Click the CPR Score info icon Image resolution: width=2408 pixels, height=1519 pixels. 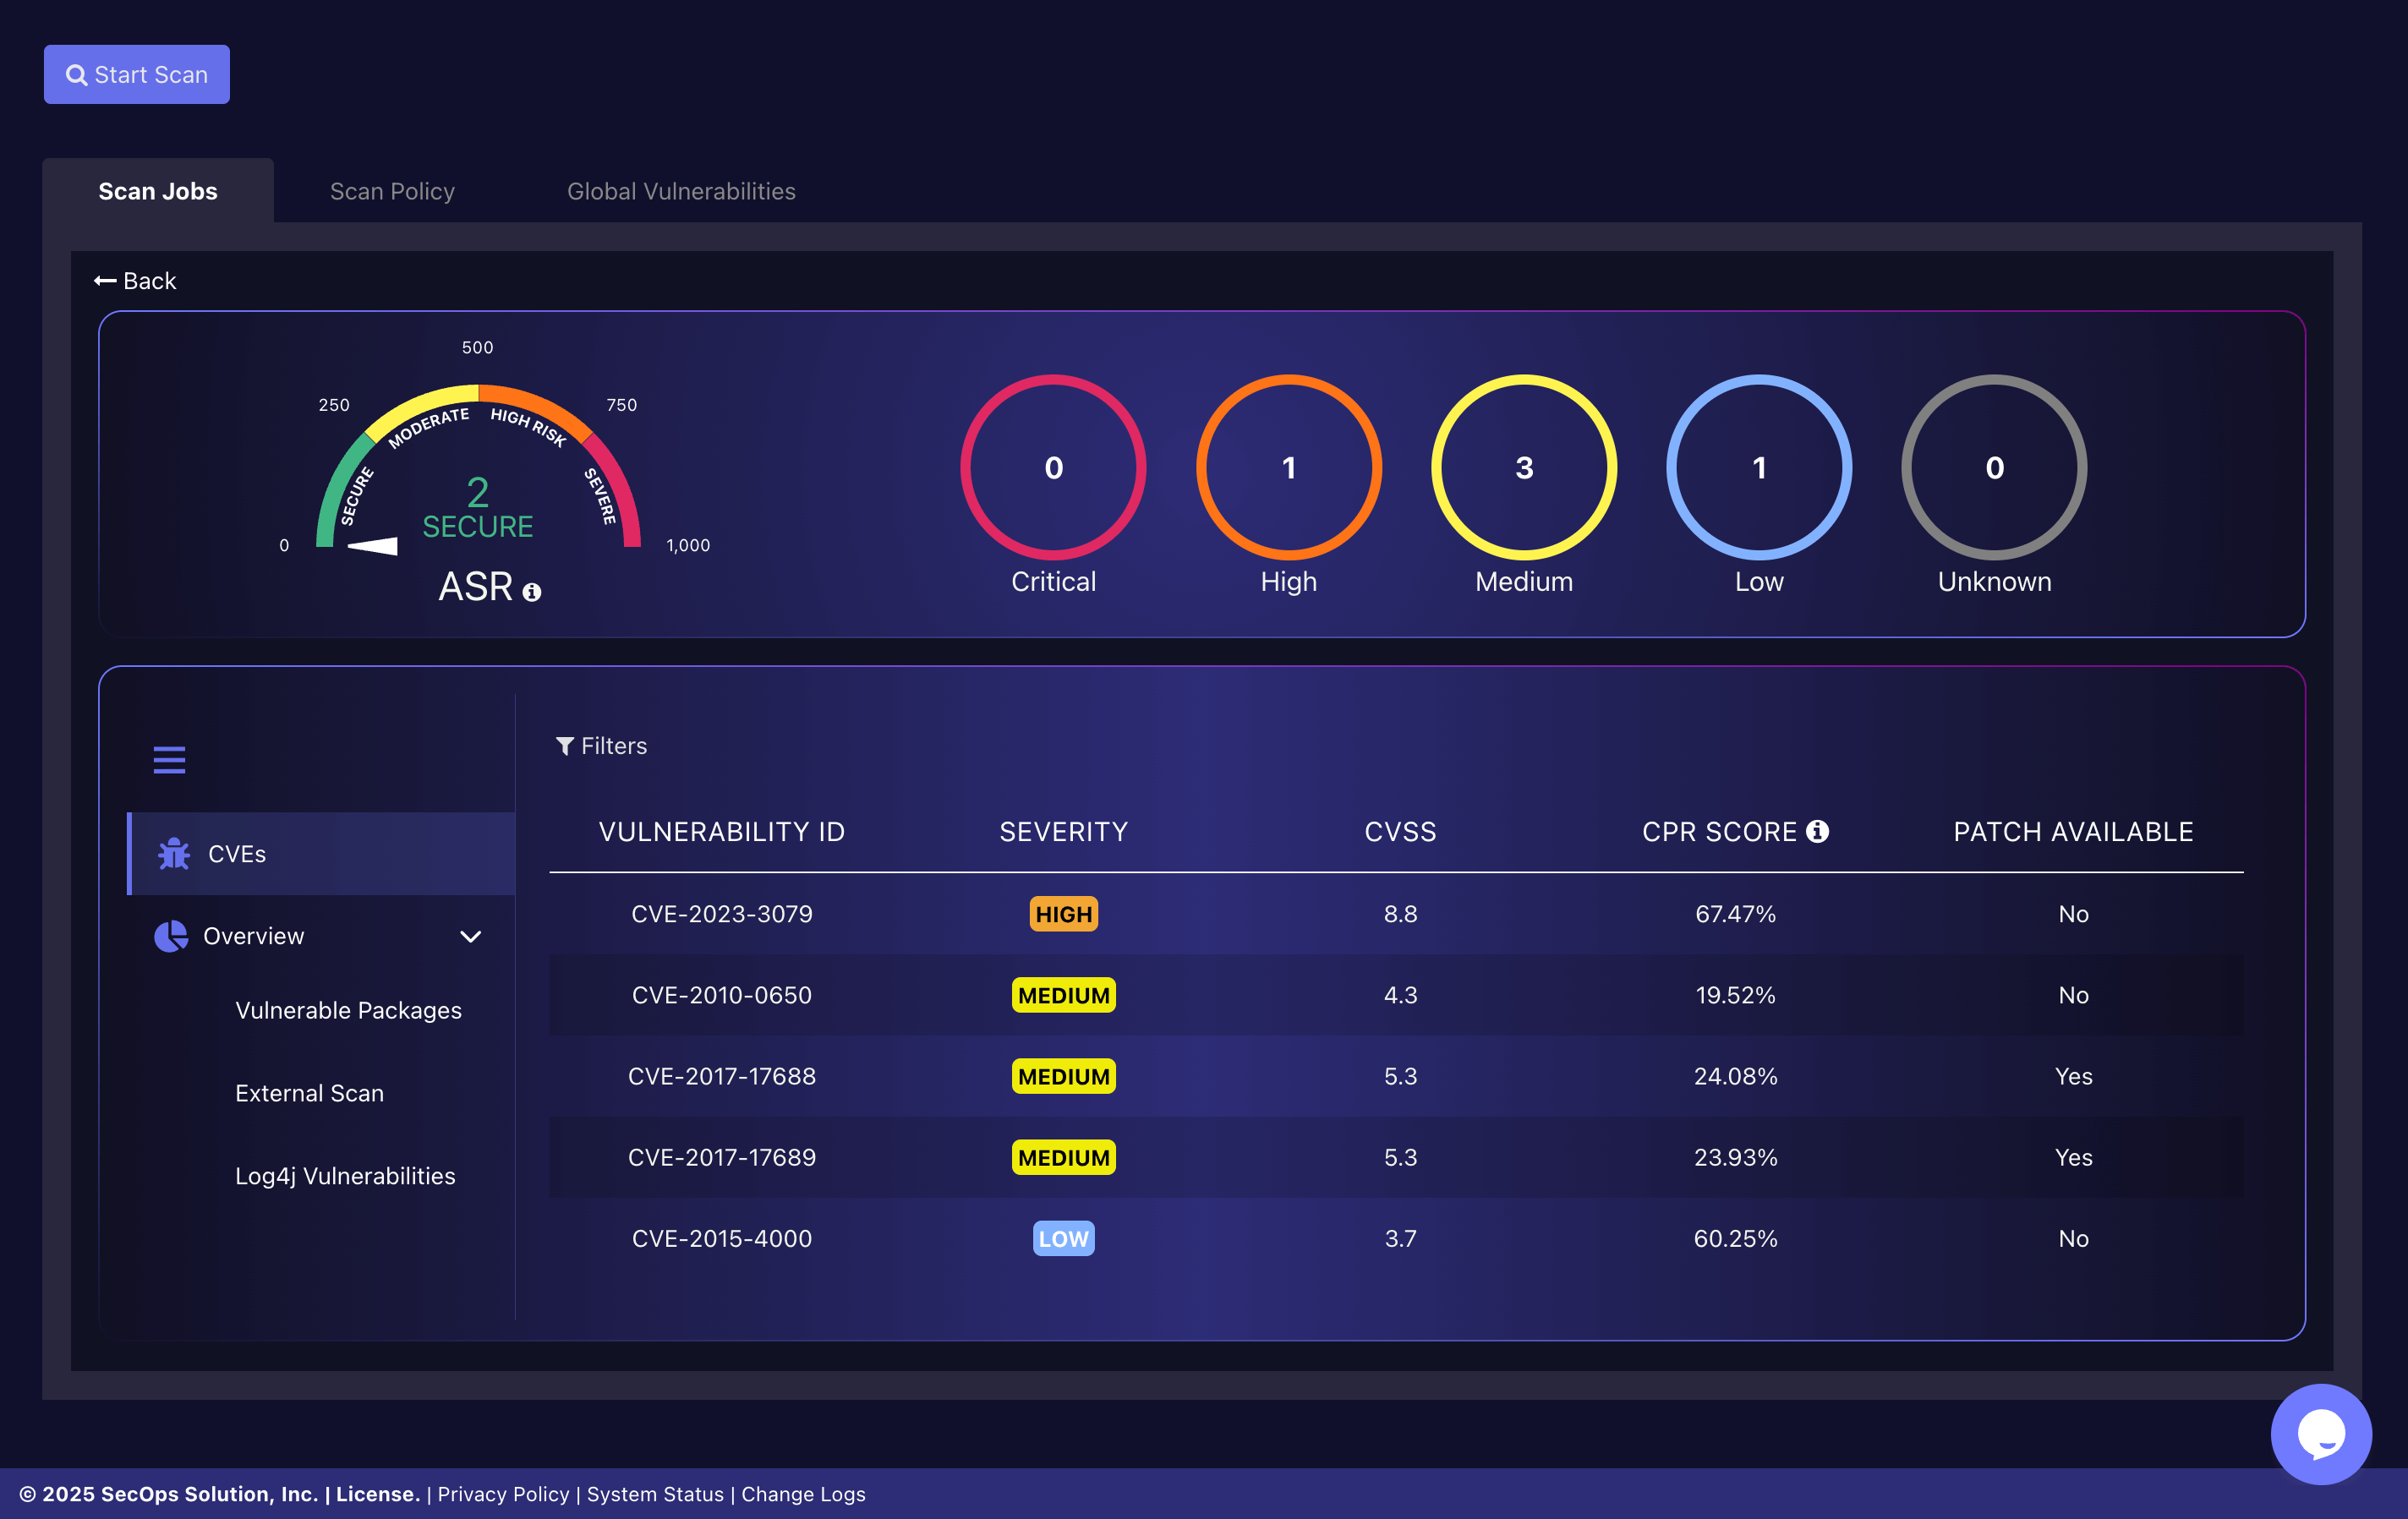[x=1818, y=831]
